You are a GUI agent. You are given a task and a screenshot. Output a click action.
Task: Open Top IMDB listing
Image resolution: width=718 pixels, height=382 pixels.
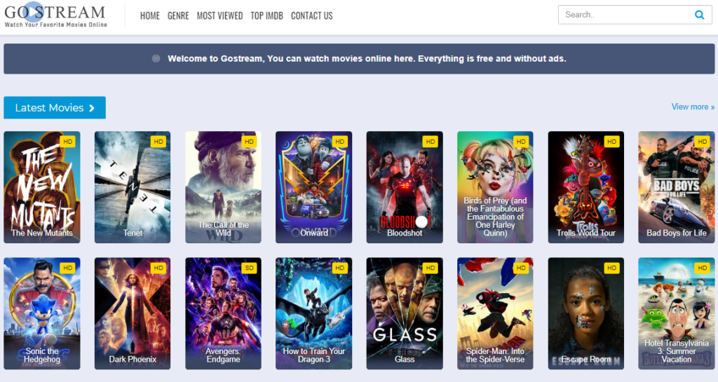pos(267,15)
